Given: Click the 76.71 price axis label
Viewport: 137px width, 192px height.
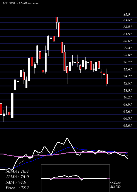Looking at the screenshot, I should click(x=128, y=62).
